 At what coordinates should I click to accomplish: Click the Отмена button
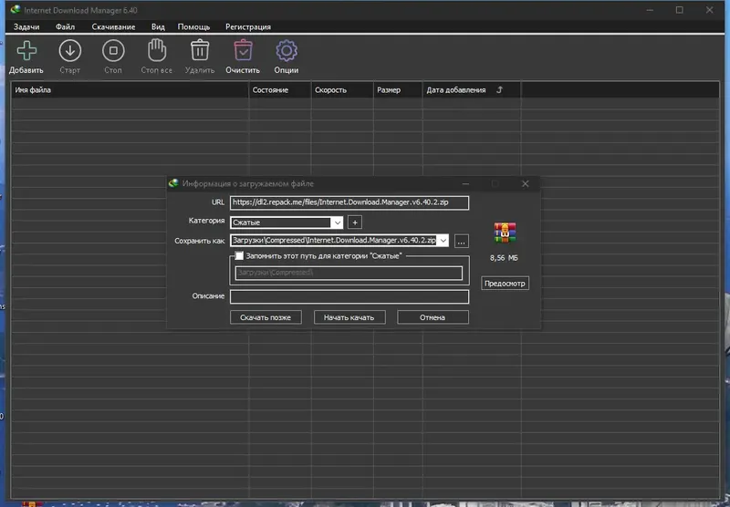[433, 317]
